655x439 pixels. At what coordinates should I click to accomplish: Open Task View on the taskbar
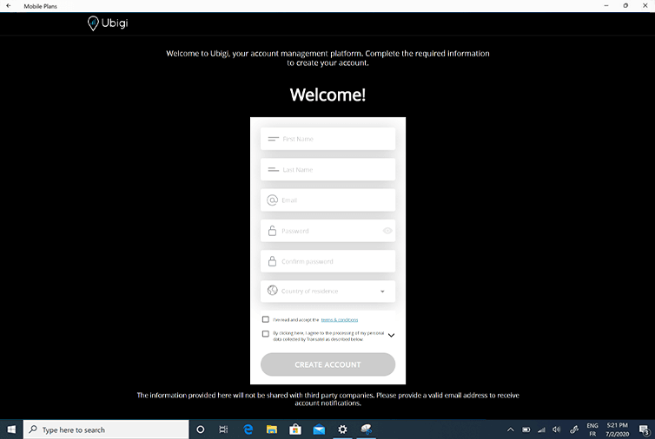[223, 429]
